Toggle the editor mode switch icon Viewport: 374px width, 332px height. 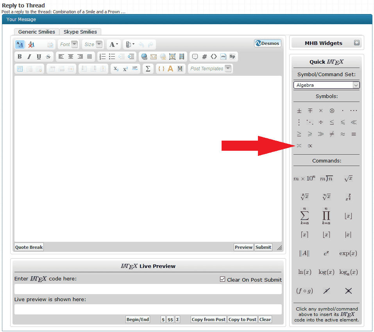click(20, 45)
